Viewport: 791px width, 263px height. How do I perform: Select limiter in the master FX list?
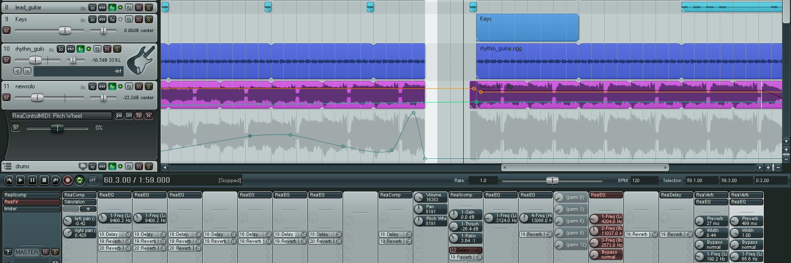pos(32,209)
